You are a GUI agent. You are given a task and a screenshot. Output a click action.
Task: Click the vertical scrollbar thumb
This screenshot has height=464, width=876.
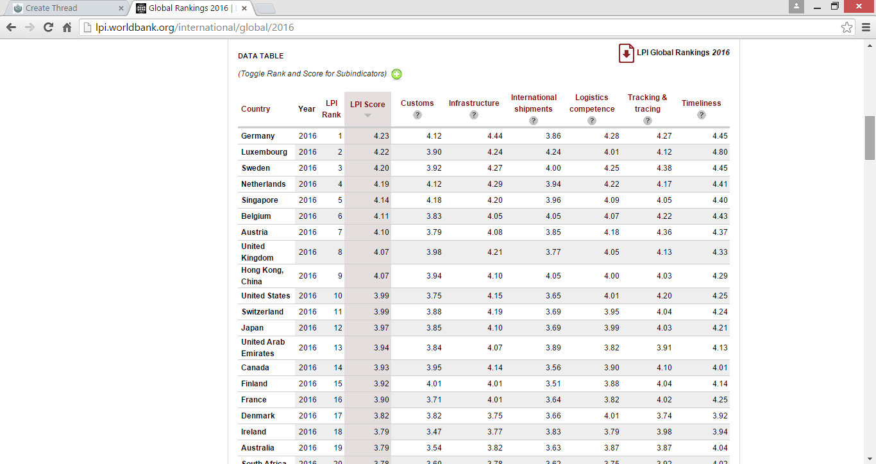870,138
